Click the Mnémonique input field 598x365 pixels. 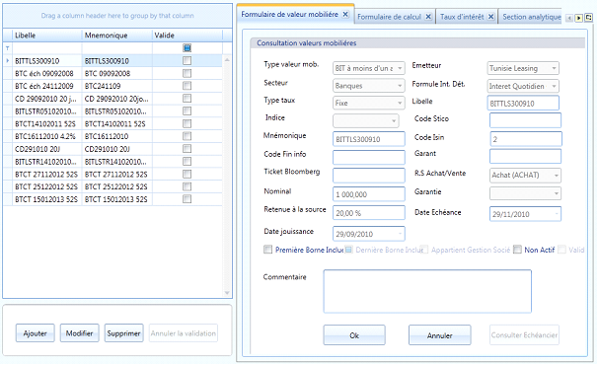coord(369,139)
